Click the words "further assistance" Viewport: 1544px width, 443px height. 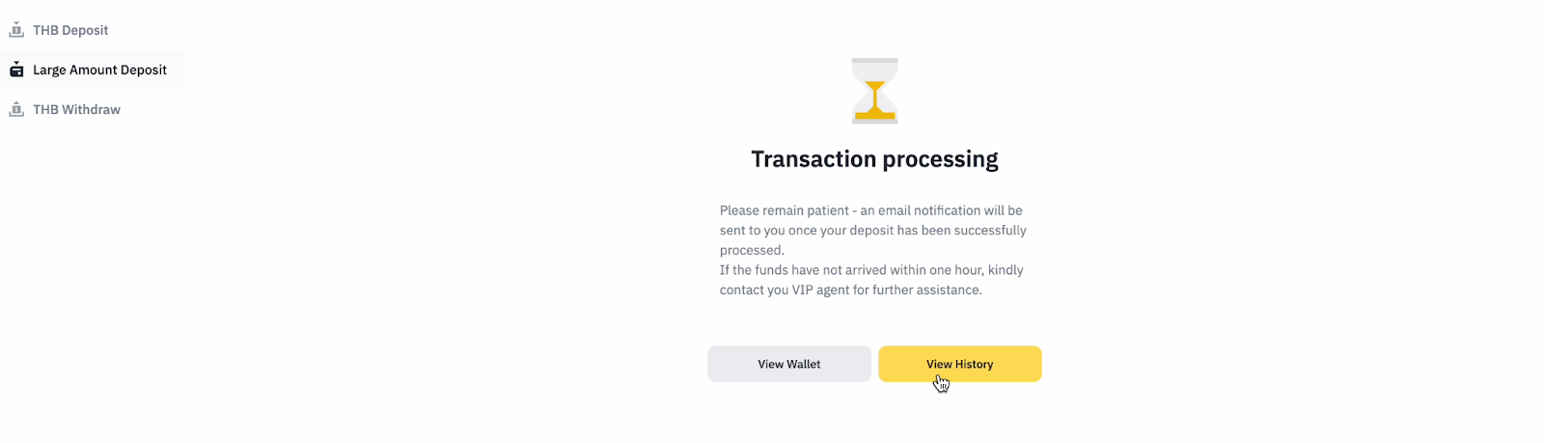(927, 290)
